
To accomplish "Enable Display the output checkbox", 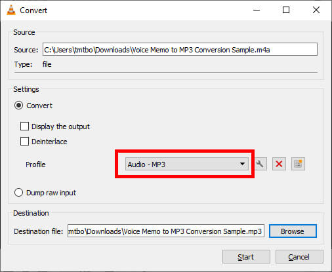I will click(24, 126).
